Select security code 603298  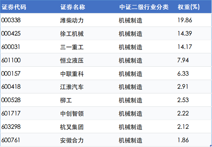pos(11,127)
